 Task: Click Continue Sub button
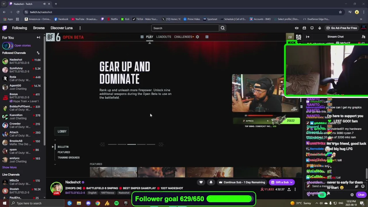[x=242, y=182]
